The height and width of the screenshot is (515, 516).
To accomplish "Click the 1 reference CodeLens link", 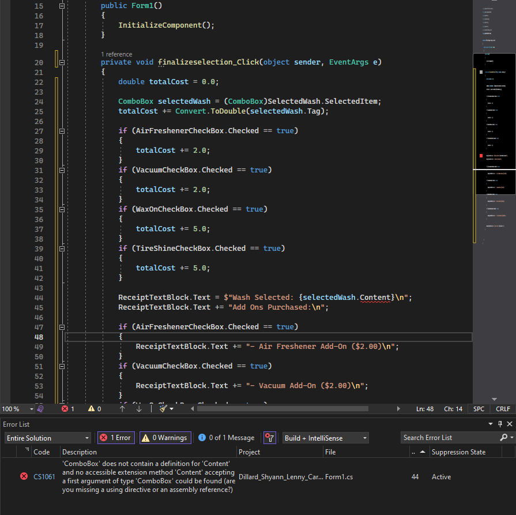I will coord(116,54).
